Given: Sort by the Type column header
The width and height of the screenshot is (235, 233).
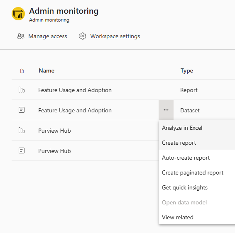Looking at the screenshot, I should (187, 70).
